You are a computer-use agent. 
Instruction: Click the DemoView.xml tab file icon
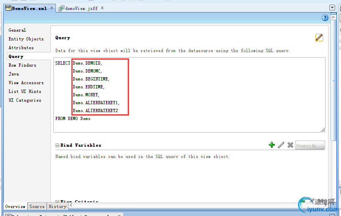[8, 8]
